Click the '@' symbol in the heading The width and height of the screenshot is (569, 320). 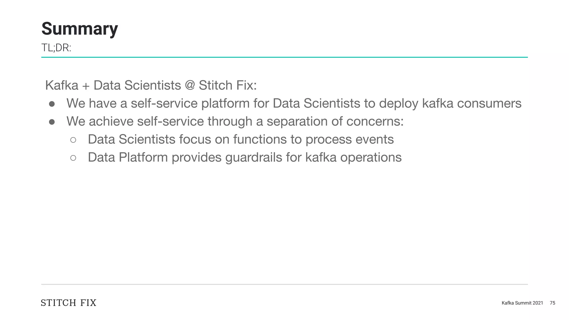190,85
